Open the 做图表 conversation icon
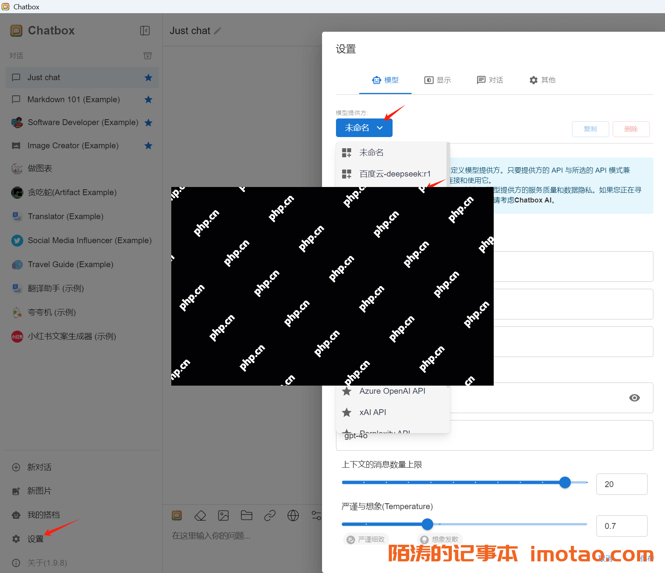Image resolution: width=665 pixels, height=573 pixels. tap(17, 168)
